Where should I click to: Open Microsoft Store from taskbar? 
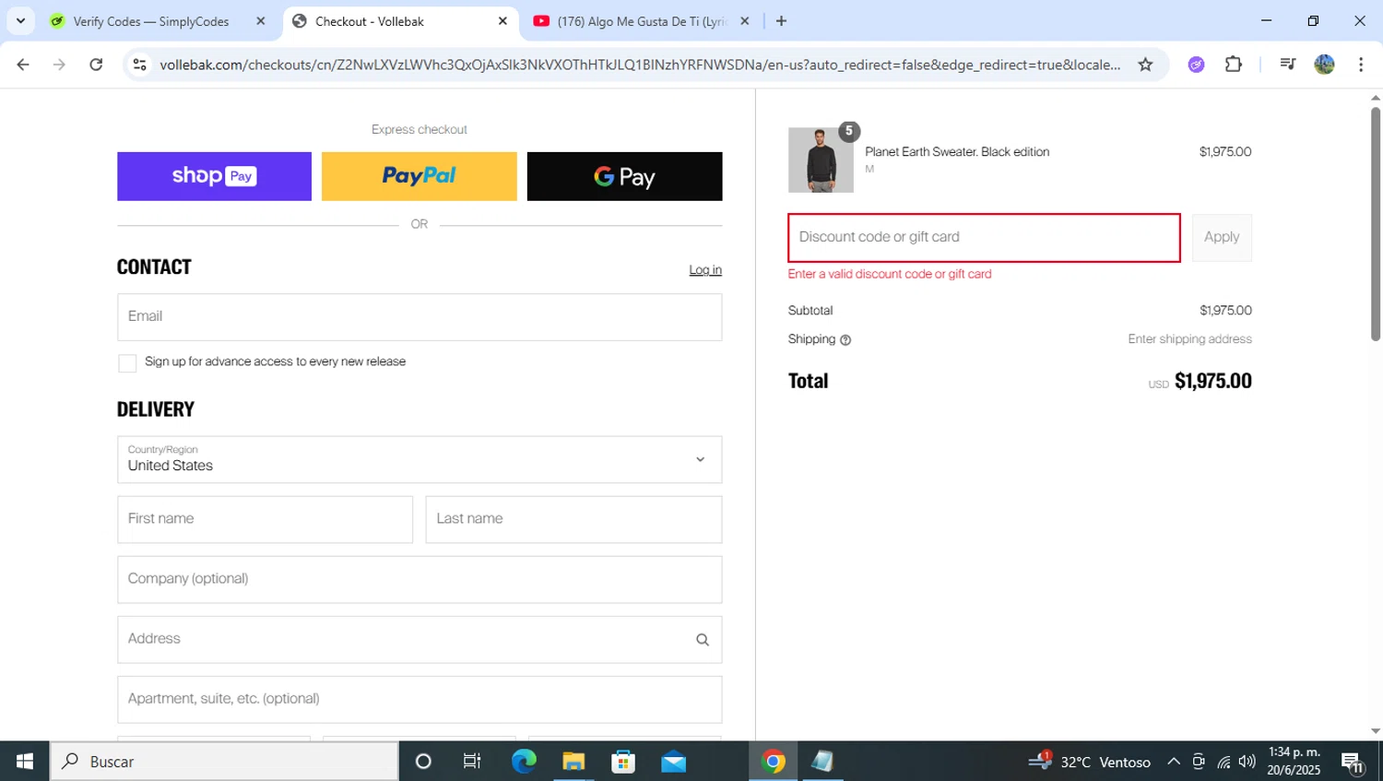pos(623,762)
